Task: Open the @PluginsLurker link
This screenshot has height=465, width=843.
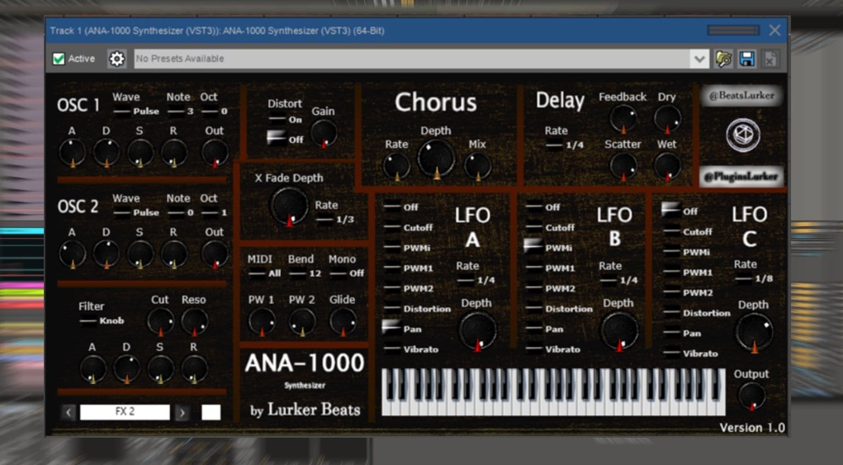Action: (x=742, y=176)
